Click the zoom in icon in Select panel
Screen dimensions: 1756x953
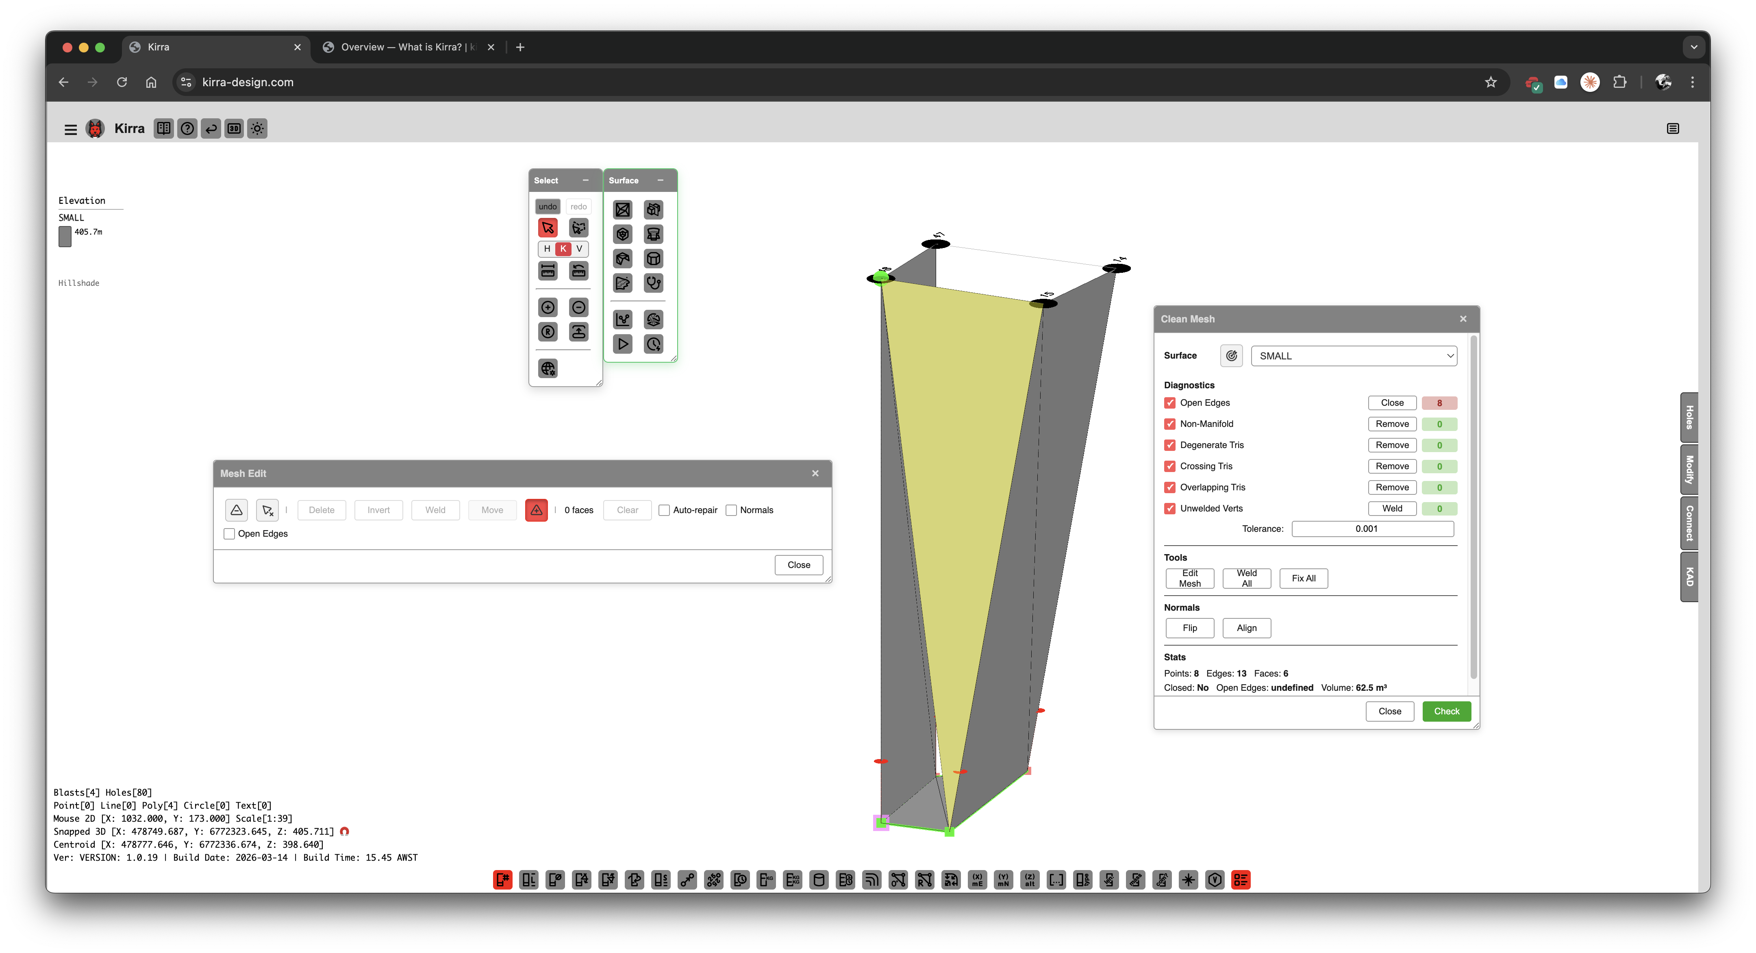click(x=548, y=307)
